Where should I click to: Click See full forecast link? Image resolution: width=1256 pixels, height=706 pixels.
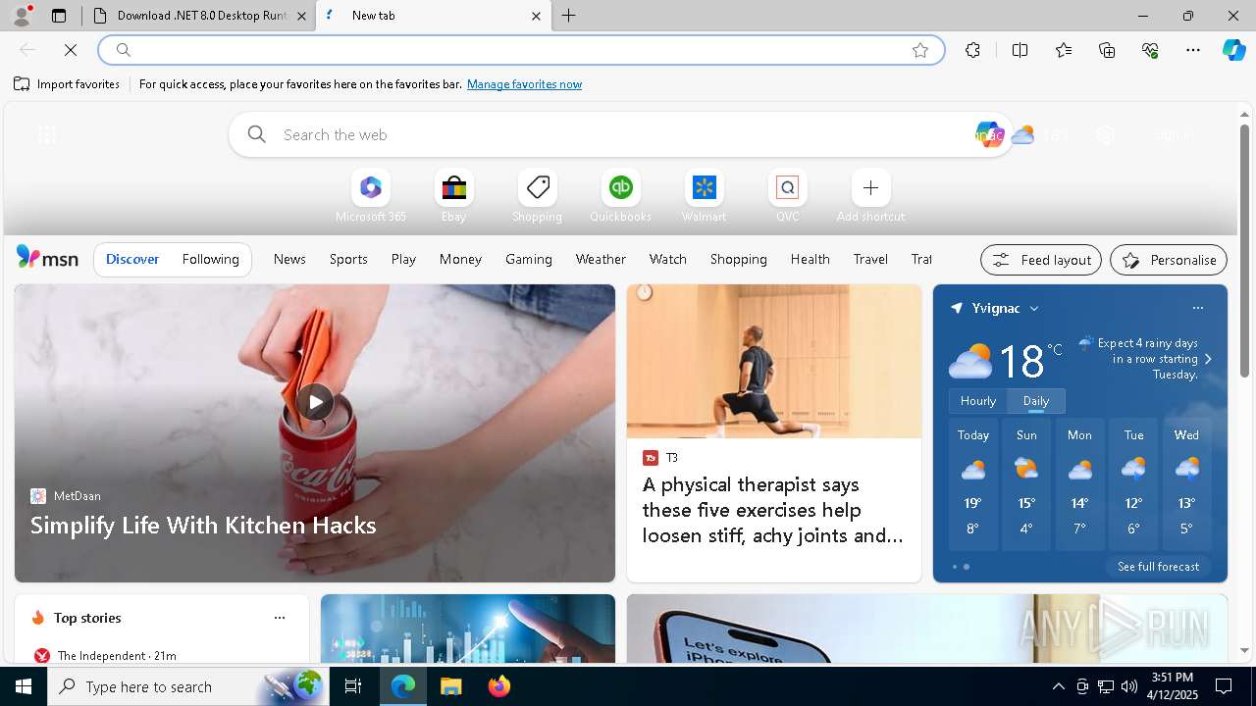coord(1158,567)
